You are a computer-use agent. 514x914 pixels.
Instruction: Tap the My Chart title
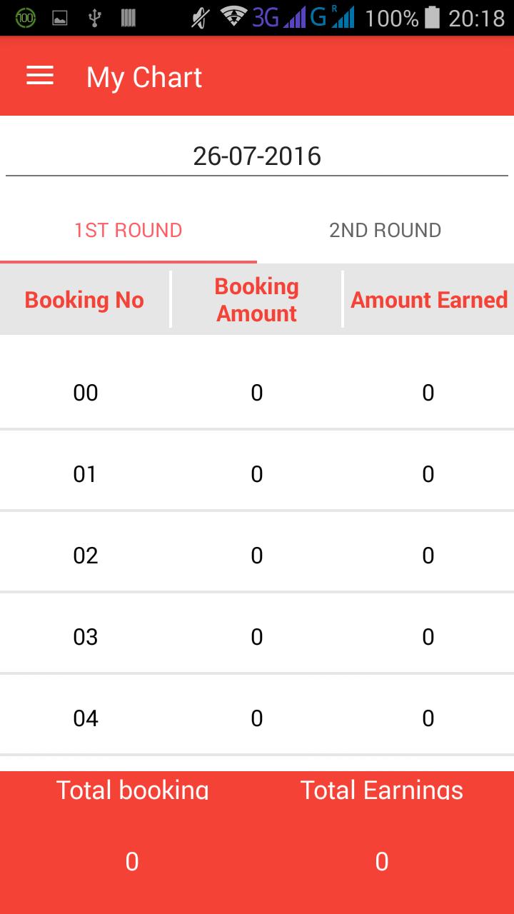(x=144, y=77)
